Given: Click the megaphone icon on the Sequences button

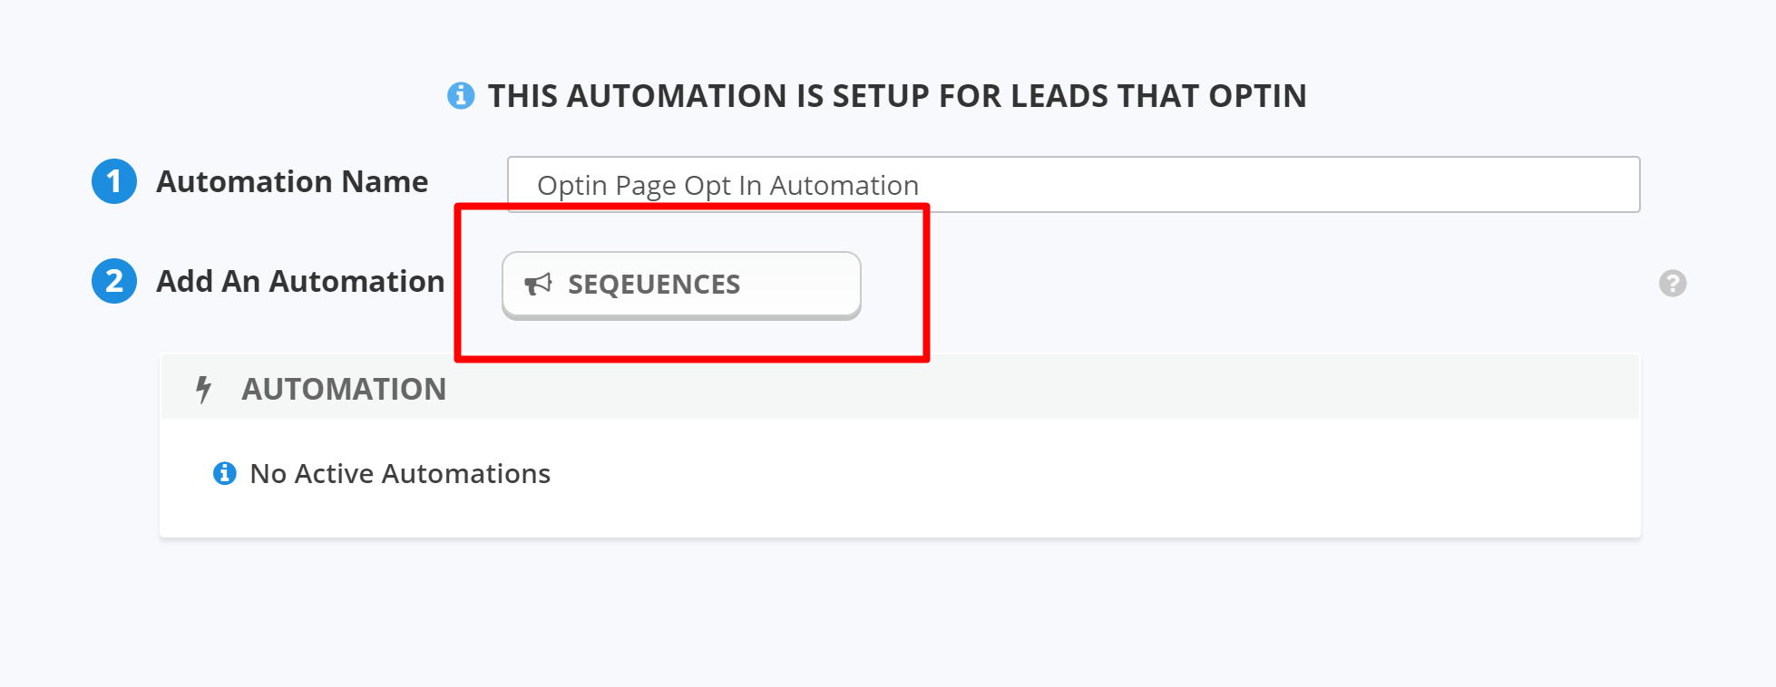Looking at the screenshot, I should [x=538, y=285].
